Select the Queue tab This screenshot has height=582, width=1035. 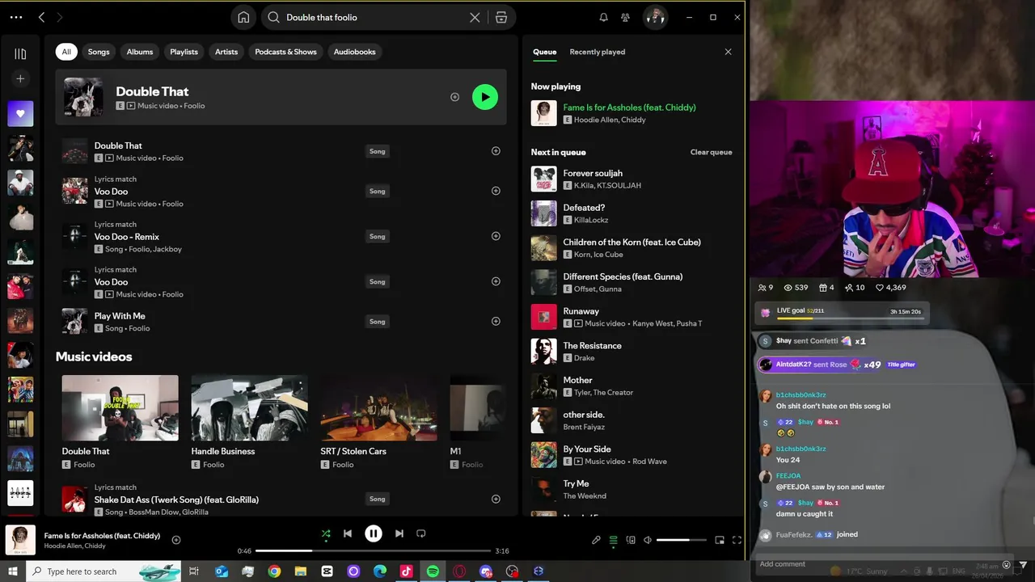(545, 52)
